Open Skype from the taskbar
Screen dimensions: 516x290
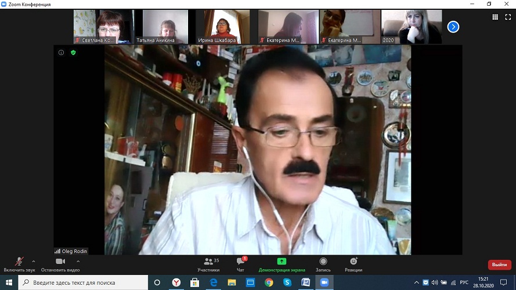(287, 282)
